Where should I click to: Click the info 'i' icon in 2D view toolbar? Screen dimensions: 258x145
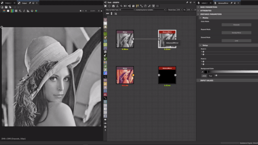[x=24, y=11]
